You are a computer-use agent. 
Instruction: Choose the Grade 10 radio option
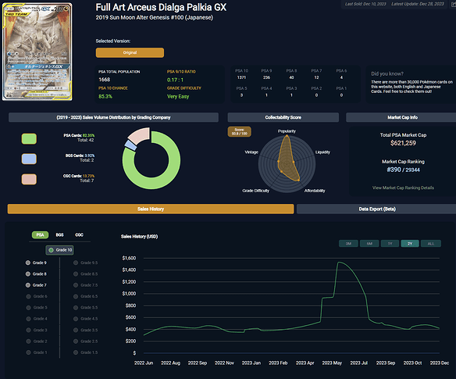59,250
